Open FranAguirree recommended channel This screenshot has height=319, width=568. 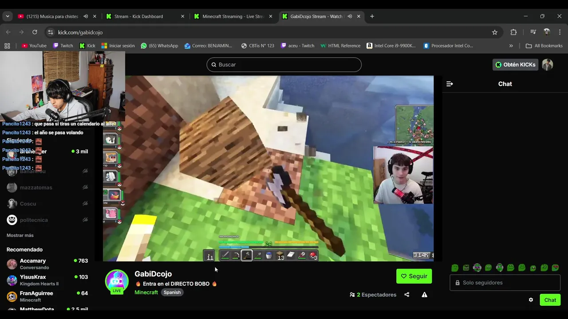(x=47, y=296)
